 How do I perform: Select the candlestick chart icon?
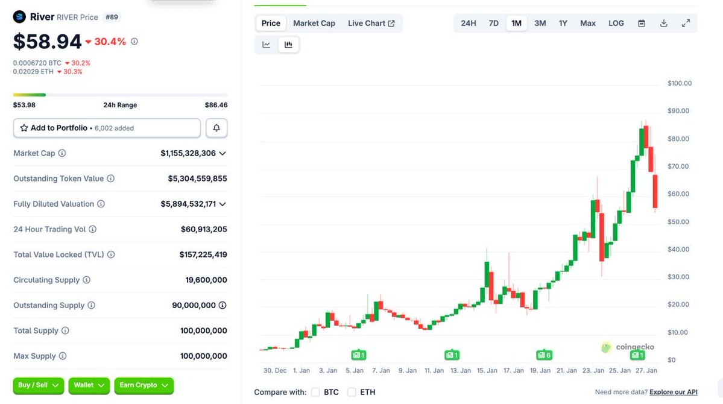click(x=288, y=45)
